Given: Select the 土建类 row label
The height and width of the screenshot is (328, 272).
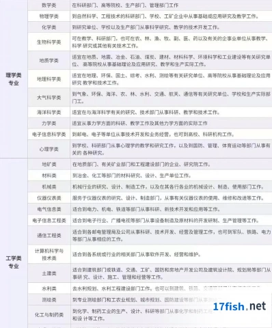Looking at the screenshot, I should (49, 273).
